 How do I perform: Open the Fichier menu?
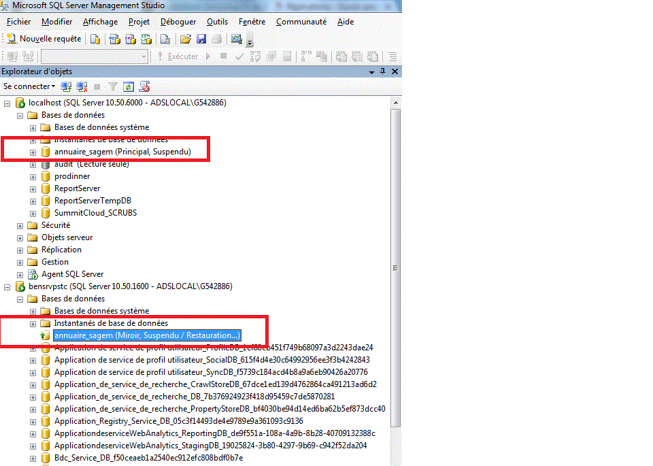point(19,22)
